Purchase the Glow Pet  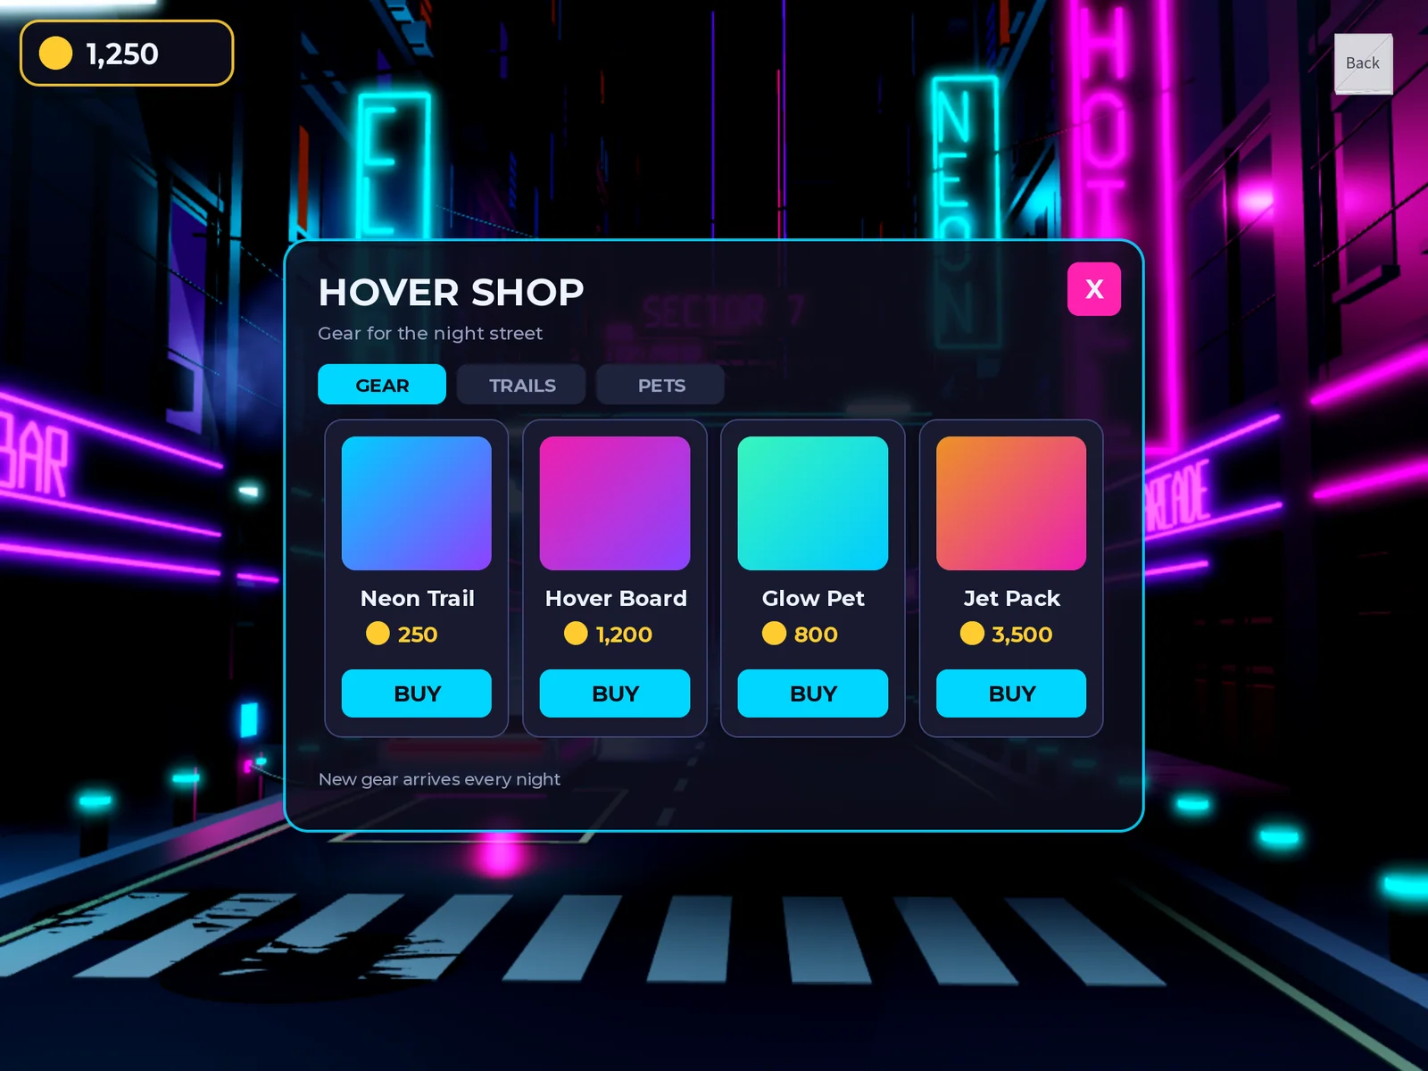pyautogui.click(x=813, y=693)
